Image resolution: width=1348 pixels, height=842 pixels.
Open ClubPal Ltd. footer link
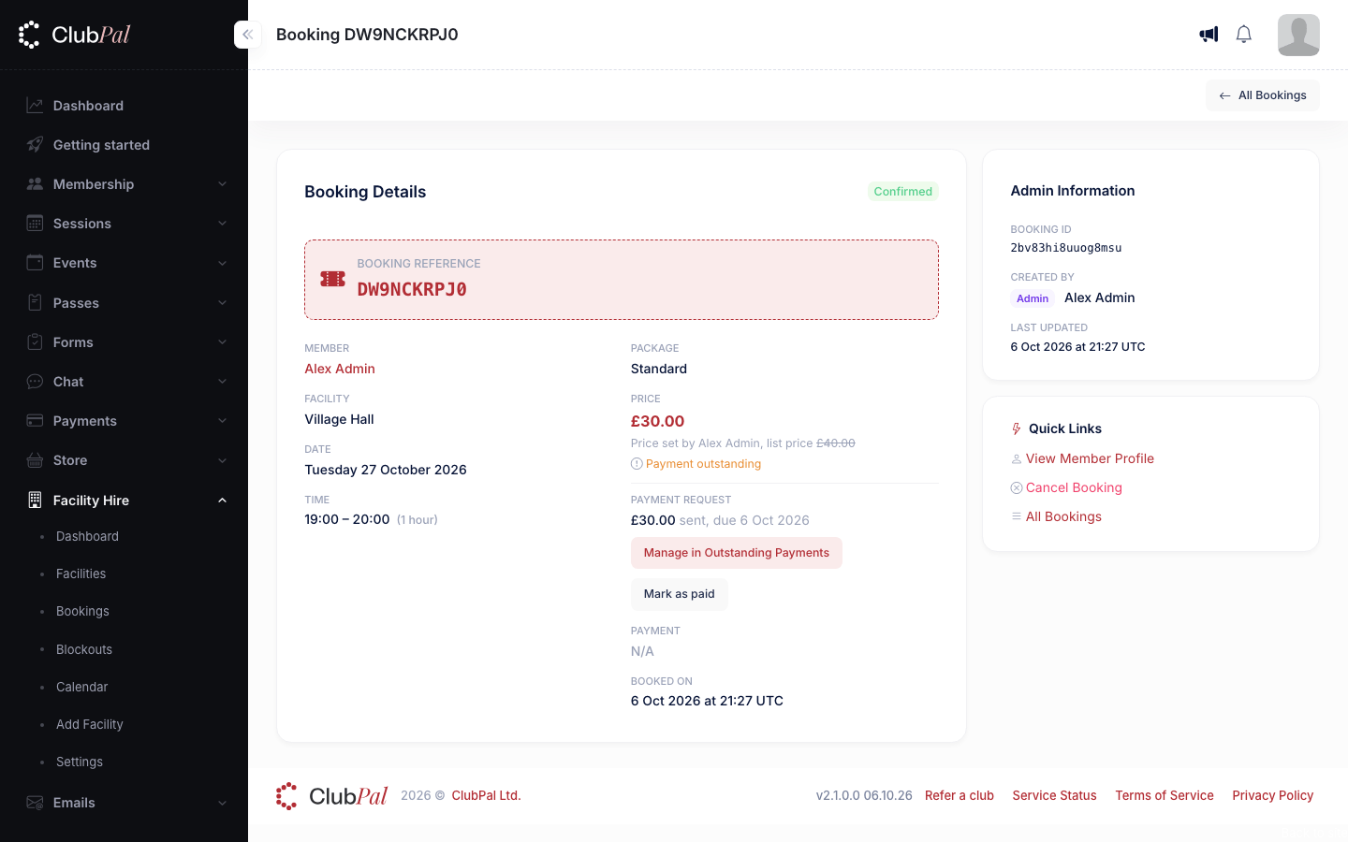click(486, 795)
